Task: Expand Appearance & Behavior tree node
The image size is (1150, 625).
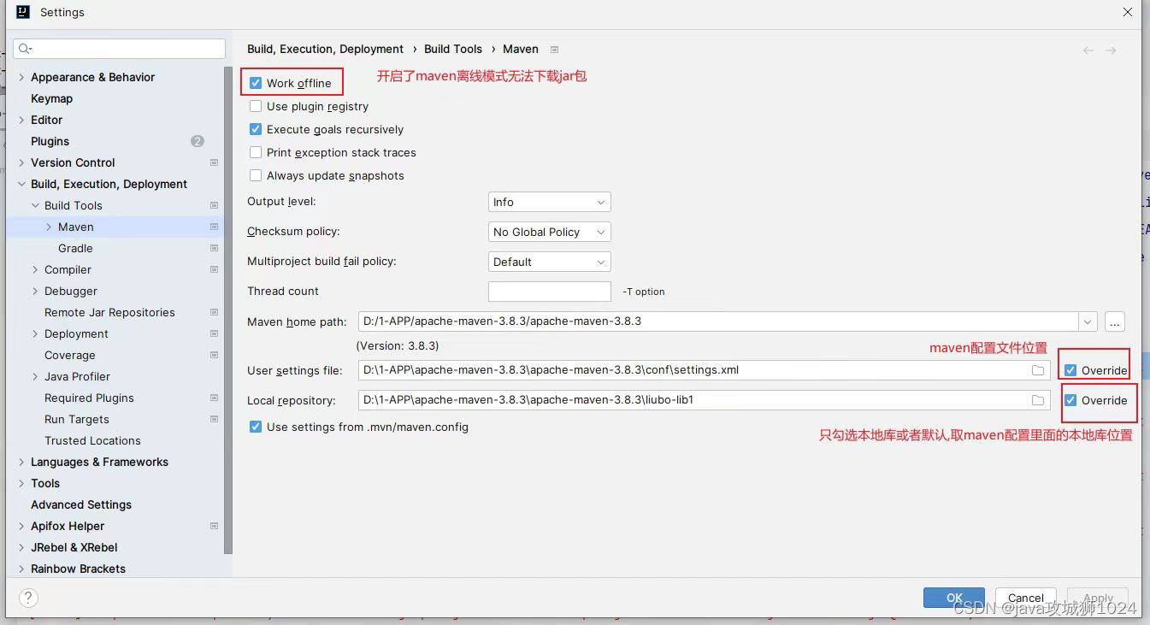Action: [x=21, y=77]
